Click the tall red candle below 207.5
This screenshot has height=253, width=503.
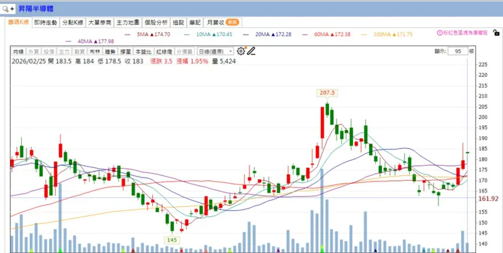(x=322, y=122)
